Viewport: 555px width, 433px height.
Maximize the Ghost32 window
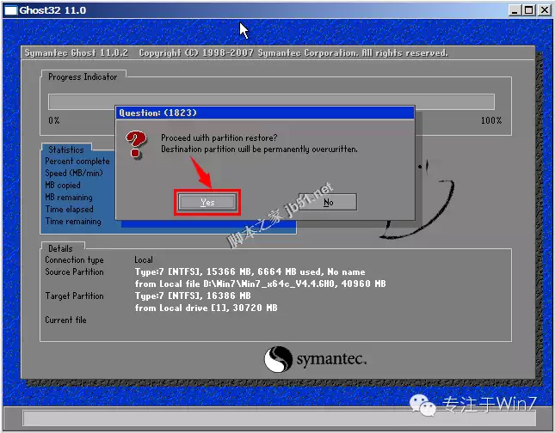pyautogui.click(x=528, y=10)
